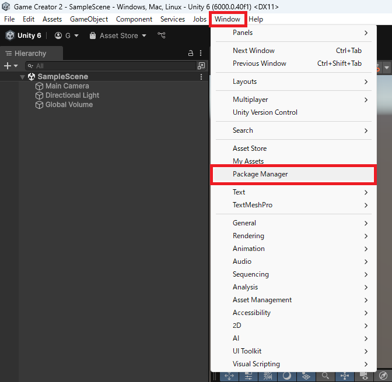Focus the Hierarchy search field

[111, 66]
